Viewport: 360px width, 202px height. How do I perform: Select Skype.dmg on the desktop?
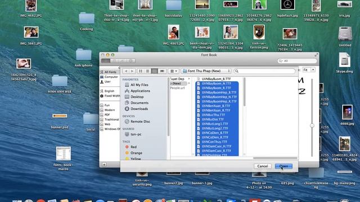344,63
